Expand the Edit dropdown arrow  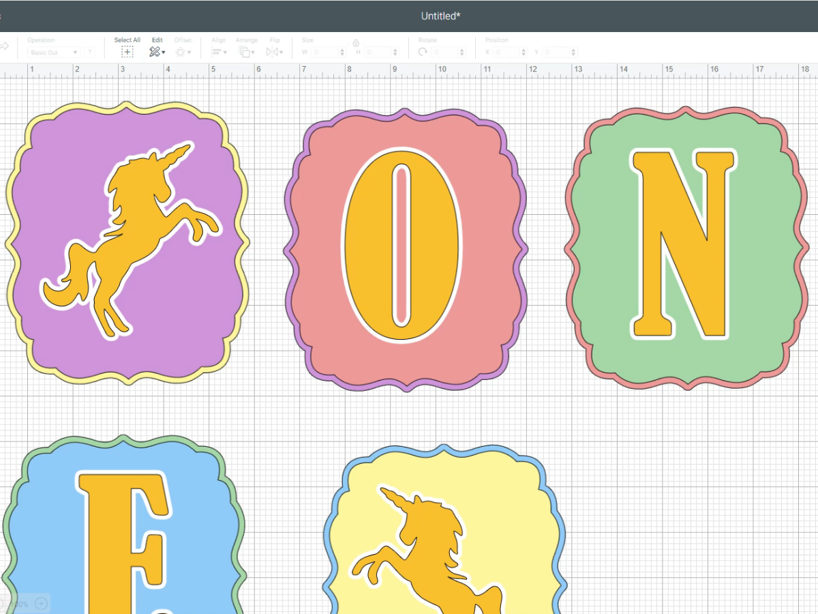[164, 52]
